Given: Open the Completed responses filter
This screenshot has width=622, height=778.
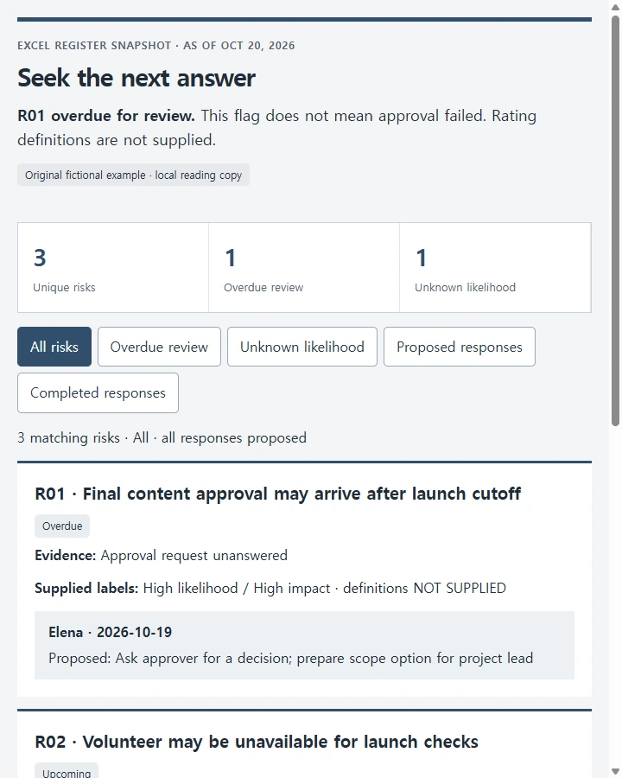Looking at the screenshot, I should click(x=98, y=392).
